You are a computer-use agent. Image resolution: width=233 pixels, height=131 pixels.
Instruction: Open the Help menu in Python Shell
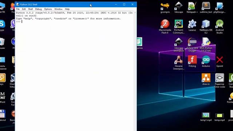pyautogui.click(x=67, y=9)
